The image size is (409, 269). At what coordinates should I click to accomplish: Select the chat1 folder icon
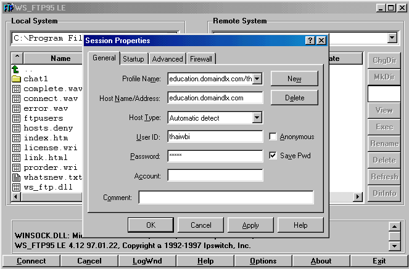[16, 79]
